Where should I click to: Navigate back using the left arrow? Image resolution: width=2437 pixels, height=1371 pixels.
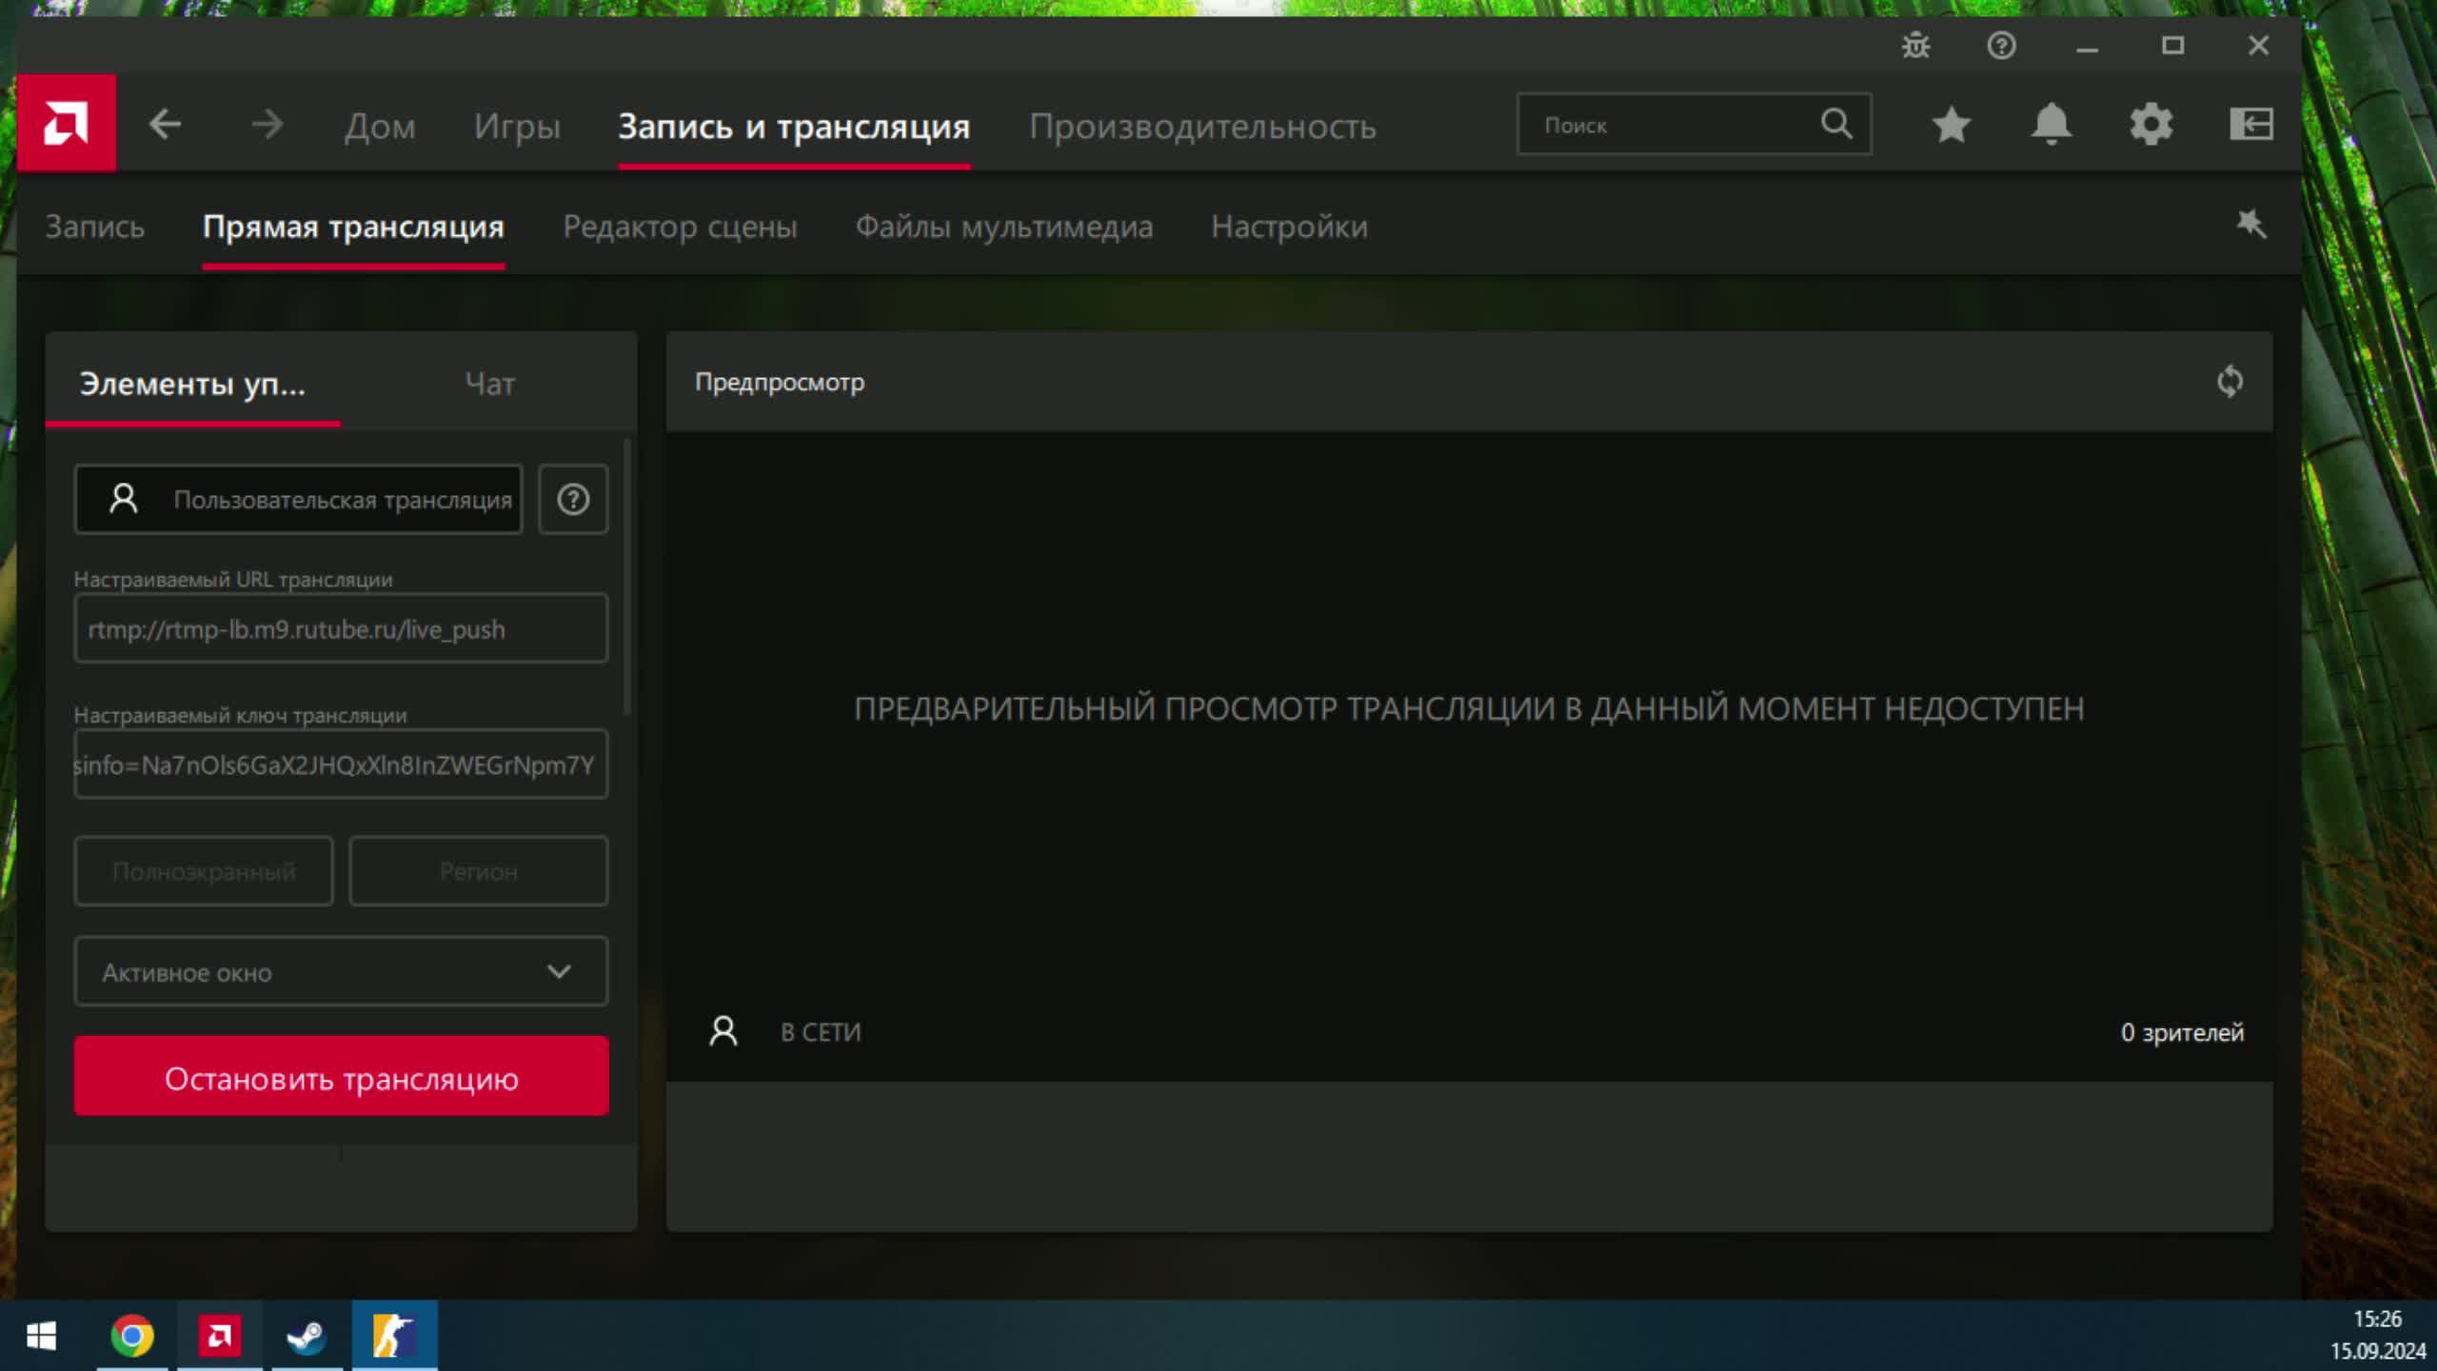point(165,124)
